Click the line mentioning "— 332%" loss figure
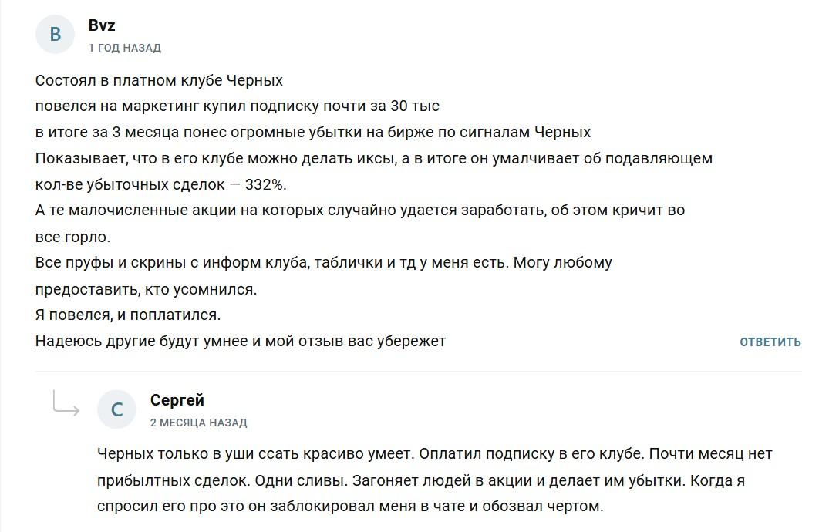This screenshot has width=819, height=532. (170, 183)
